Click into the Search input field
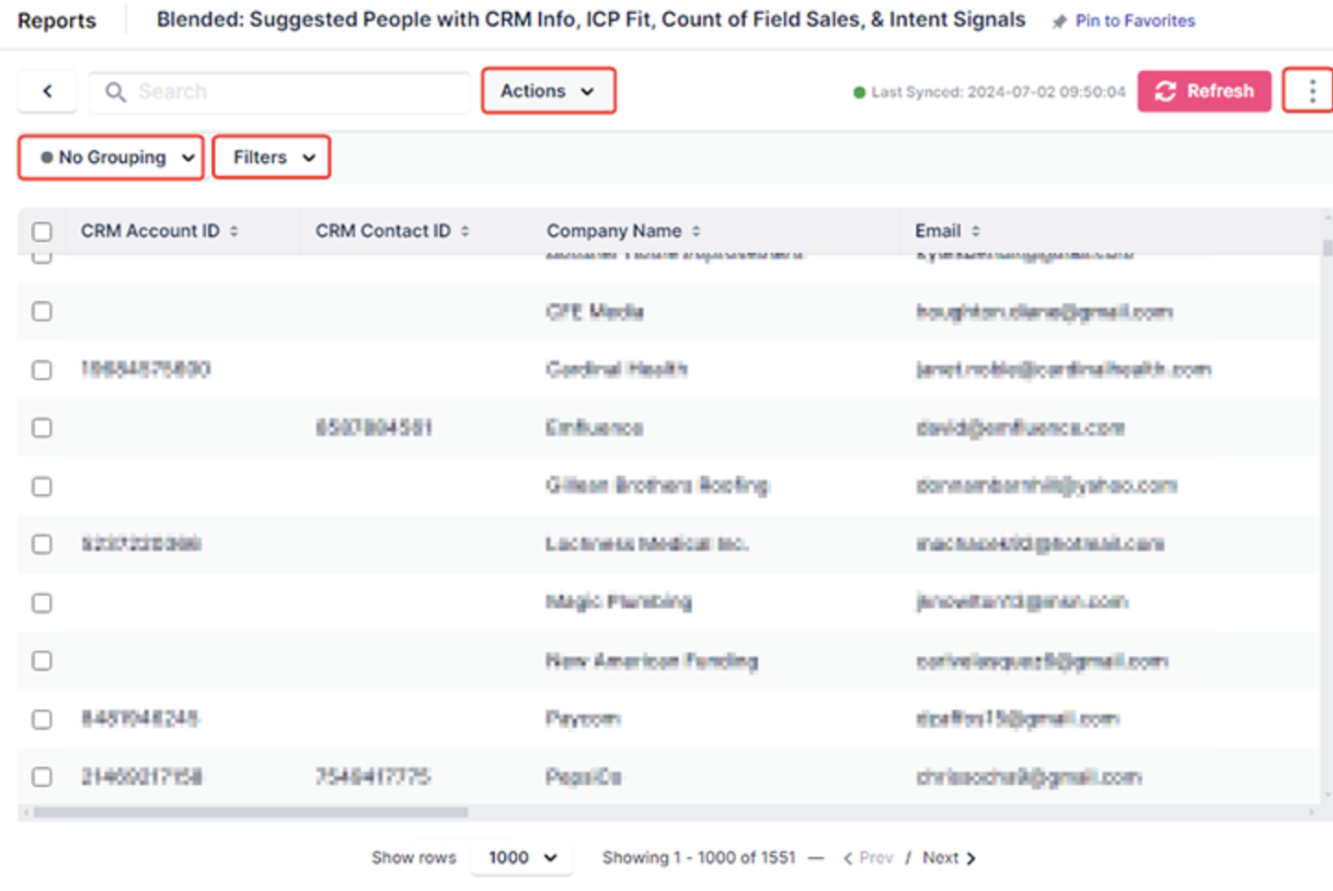 294,92
